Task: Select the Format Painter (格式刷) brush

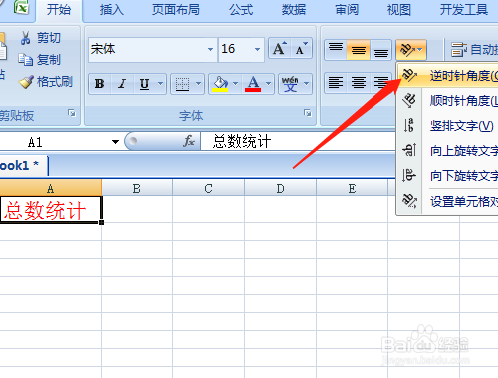Action: 46,82
